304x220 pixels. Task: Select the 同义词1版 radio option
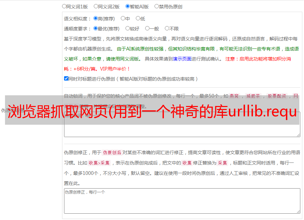tap(64, 6)
